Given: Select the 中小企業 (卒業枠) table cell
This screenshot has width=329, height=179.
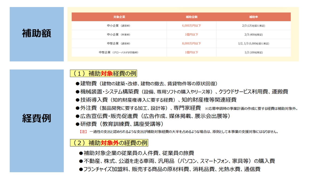Looking at the screenshot, I should (x=119, y=35).
